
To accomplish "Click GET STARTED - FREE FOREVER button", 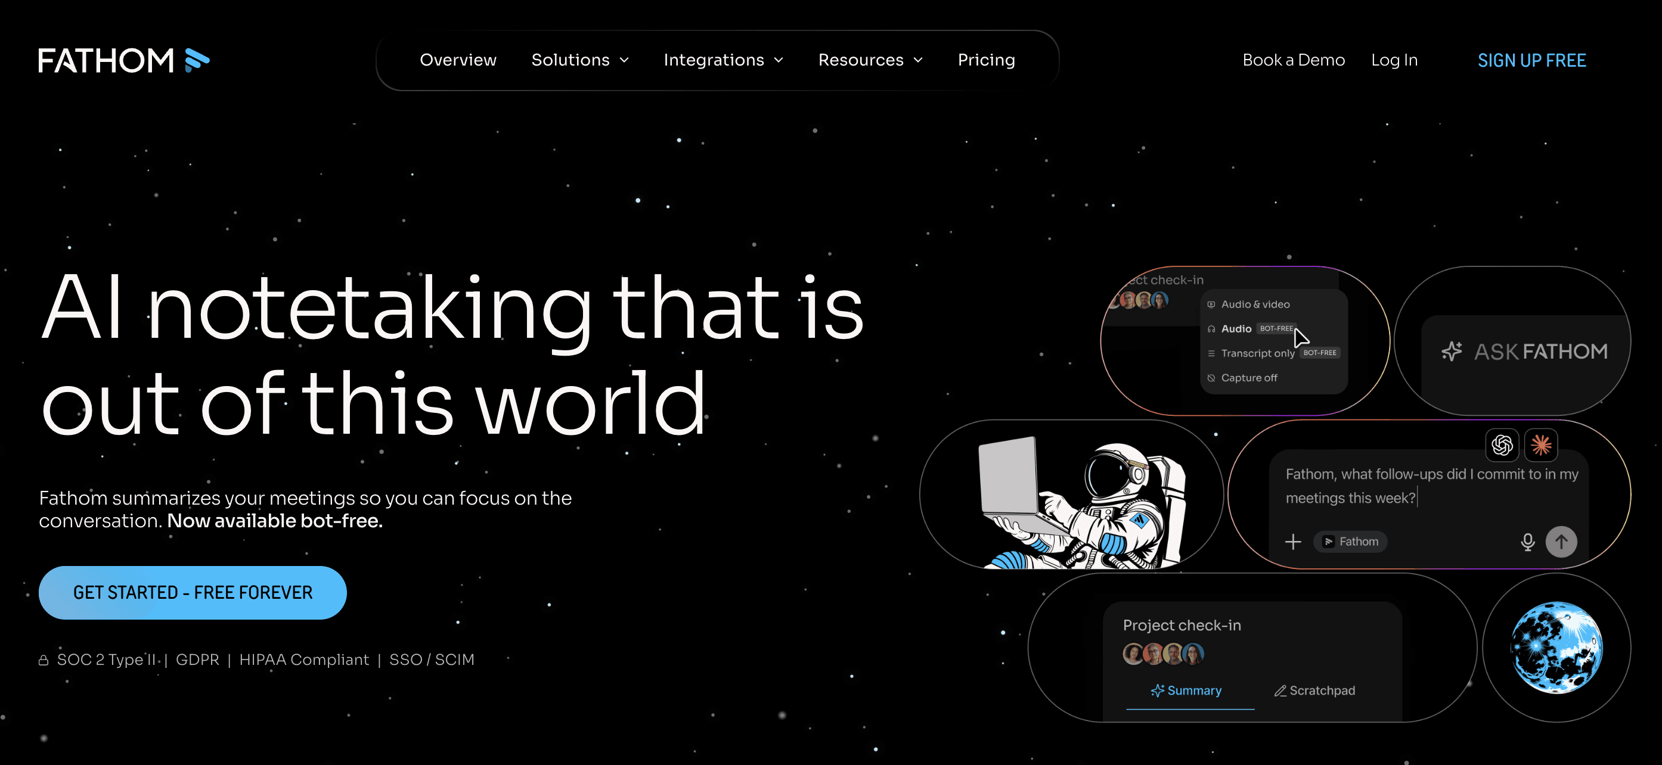I will [193, 593].
